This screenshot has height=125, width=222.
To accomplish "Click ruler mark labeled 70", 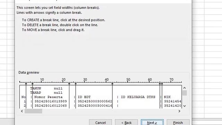I will pos(171,80).
